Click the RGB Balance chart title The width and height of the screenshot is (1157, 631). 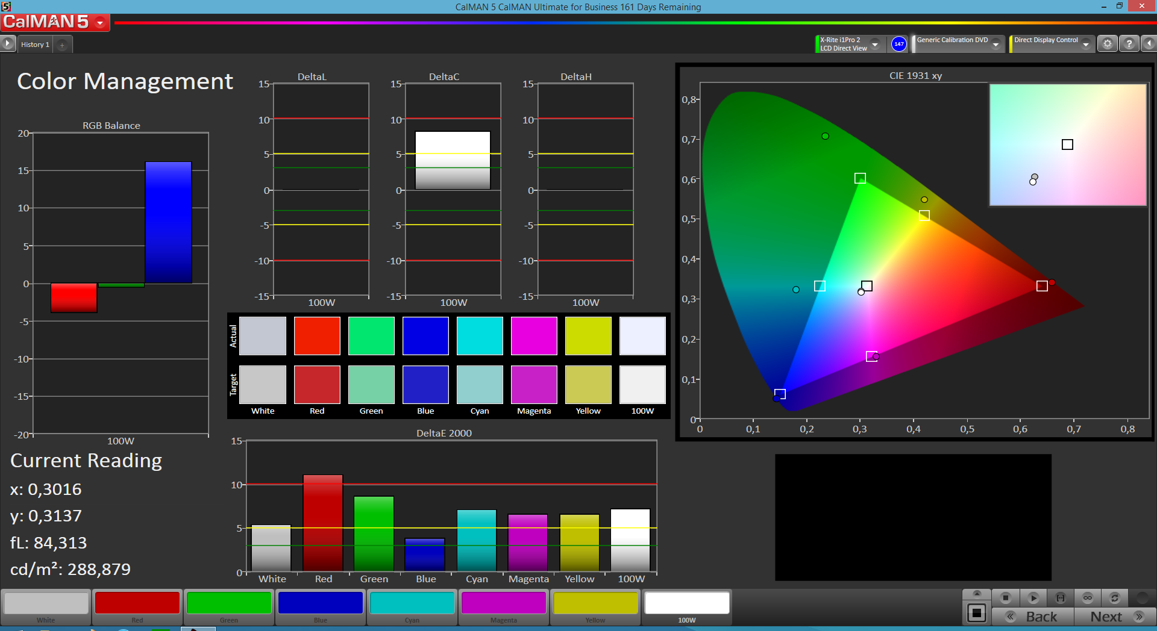[x=111, y=125]
